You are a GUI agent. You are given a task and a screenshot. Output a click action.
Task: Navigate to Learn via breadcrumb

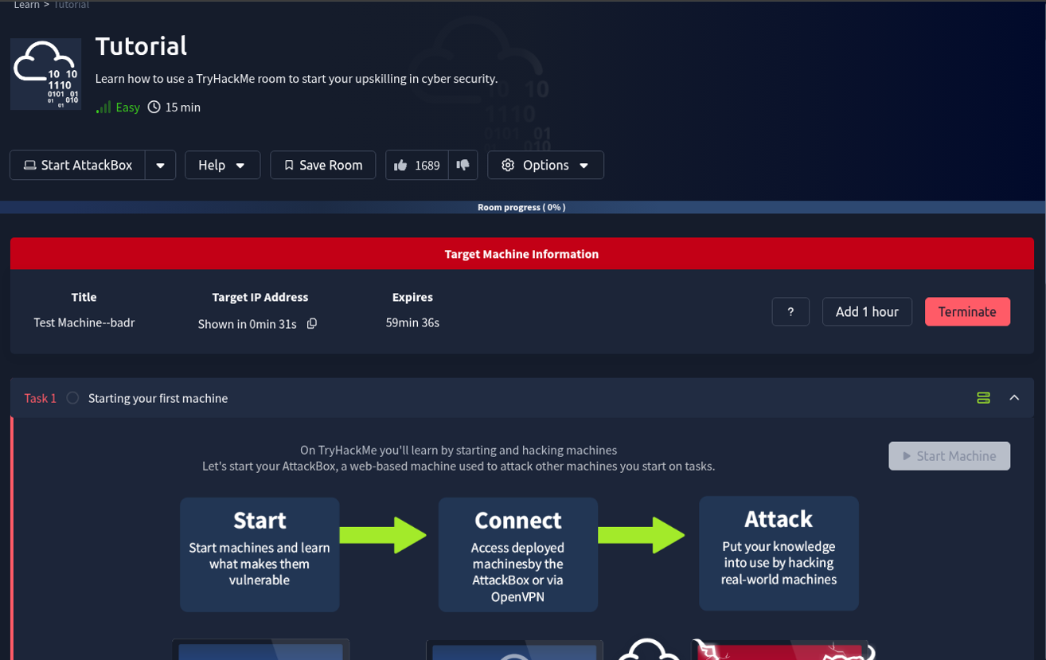tap(27, 4)
